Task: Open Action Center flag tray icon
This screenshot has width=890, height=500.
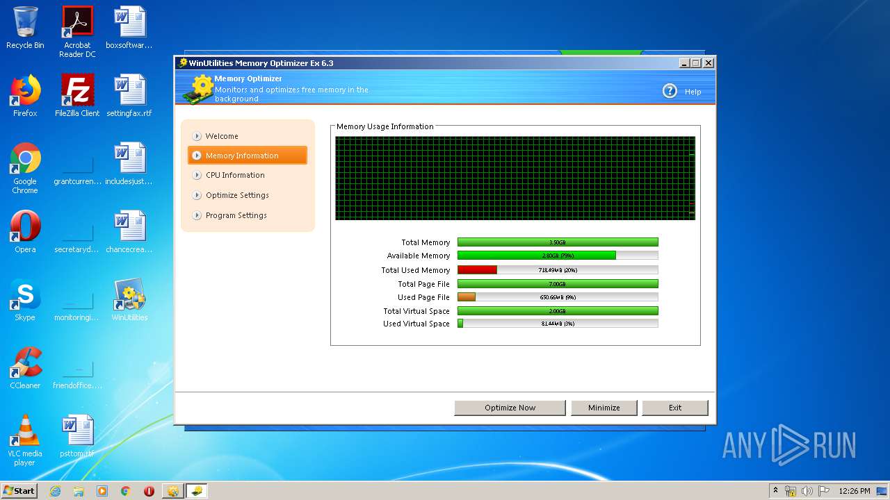Action: pyautogui.click(x=823, y=491)
